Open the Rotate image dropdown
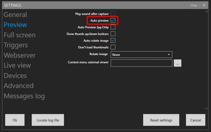This screenshot has height=132, width=211. (x=141, y=54)
